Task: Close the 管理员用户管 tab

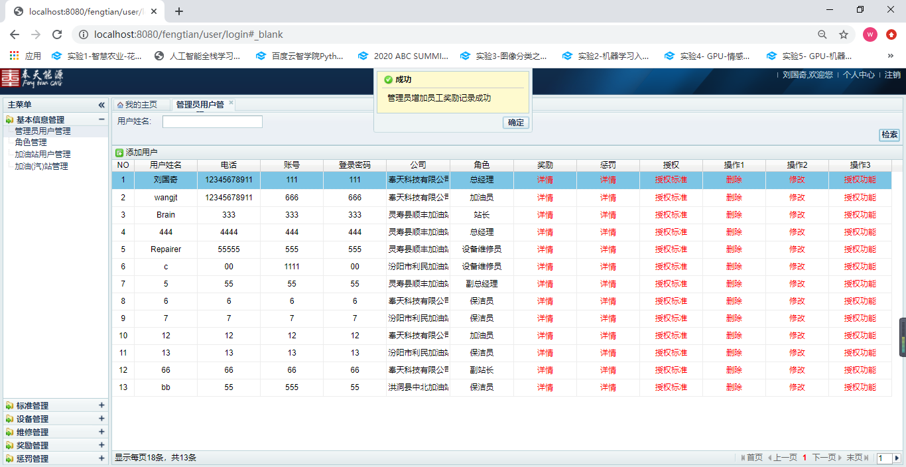Action: click(231, 103)
